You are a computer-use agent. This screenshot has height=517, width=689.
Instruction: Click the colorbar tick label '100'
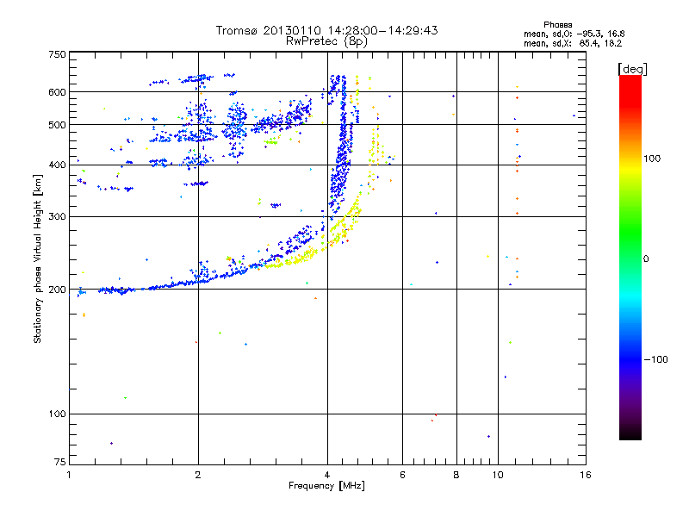click(652, 159)
